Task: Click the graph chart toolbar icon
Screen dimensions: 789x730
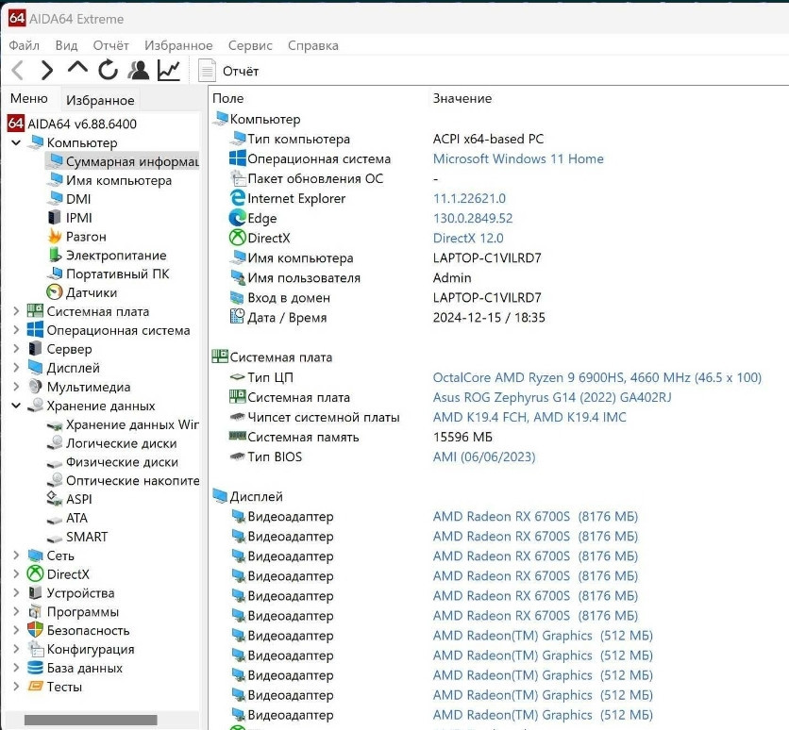Action: tap(169, 70)
